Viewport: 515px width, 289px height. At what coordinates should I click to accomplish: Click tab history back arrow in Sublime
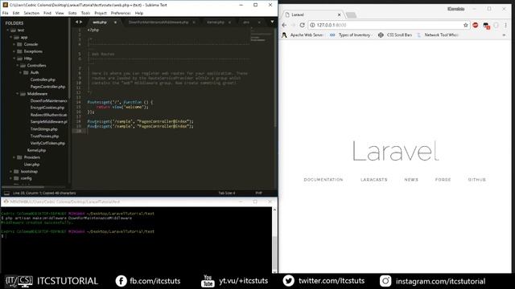77,22
